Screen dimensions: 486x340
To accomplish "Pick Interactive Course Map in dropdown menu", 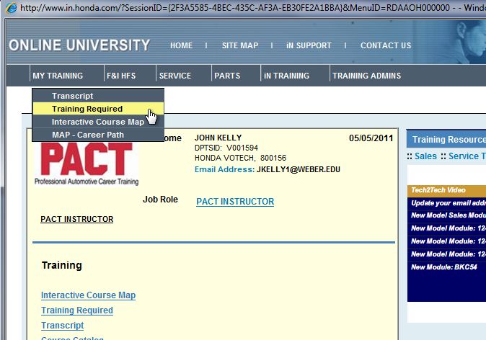I will [97, 122].
